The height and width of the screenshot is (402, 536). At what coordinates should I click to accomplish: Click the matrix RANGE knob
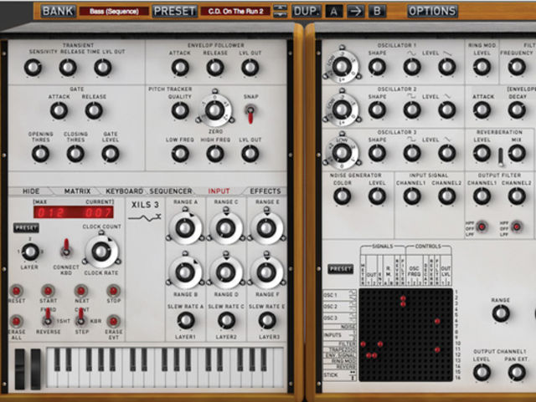pos(501,313)
